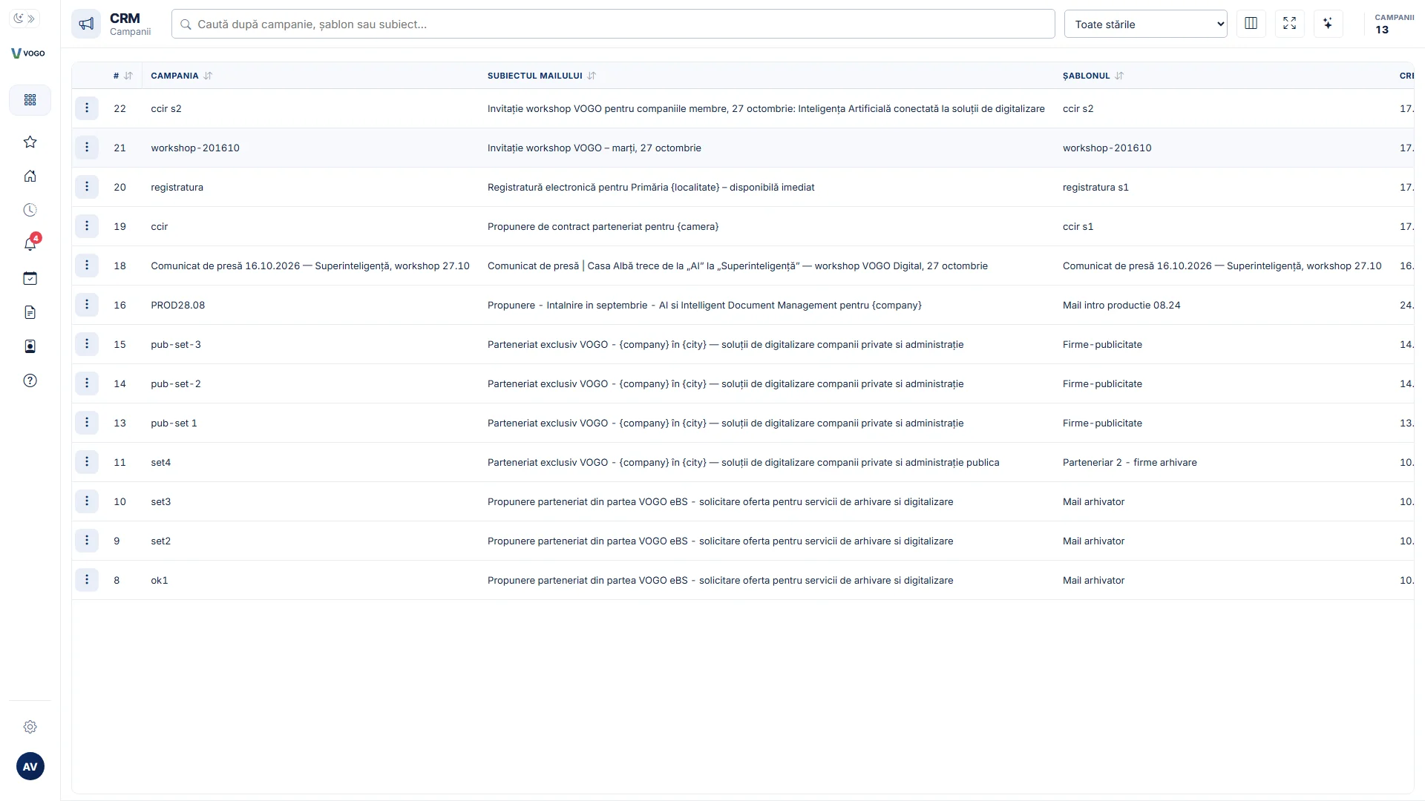Toggle dark mode sidebar expander at top

[x=24, y=19]
